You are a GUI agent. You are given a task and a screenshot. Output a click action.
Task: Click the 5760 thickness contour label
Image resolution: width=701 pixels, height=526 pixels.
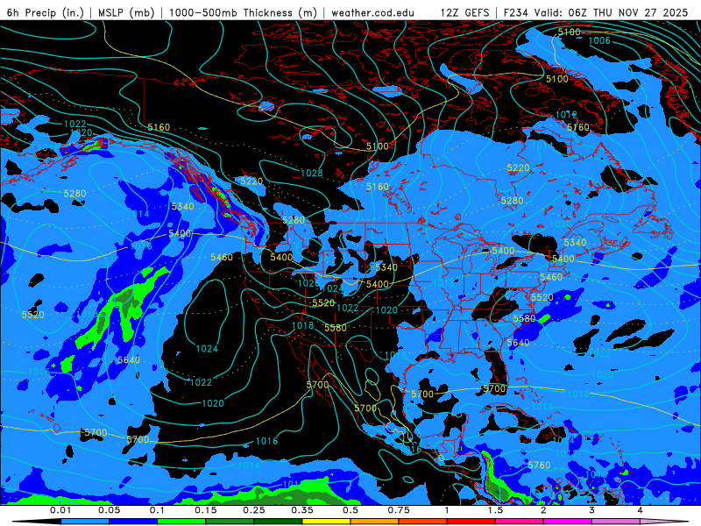point(539,466)
